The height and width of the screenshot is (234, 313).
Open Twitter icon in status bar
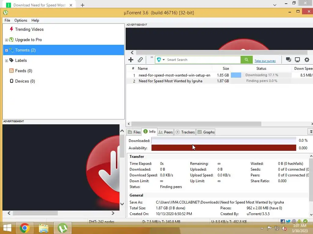pos(288,222)
